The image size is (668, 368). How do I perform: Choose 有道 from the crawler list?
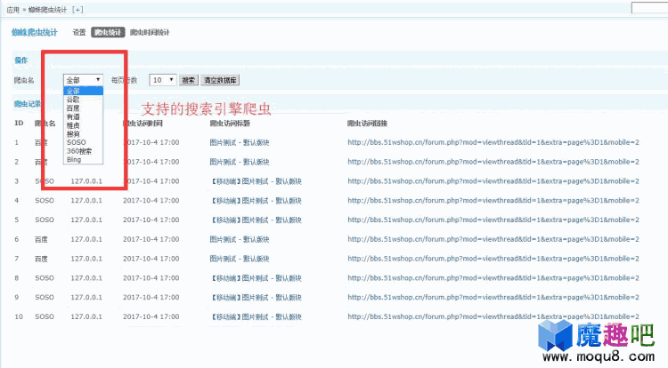[83, 116]
